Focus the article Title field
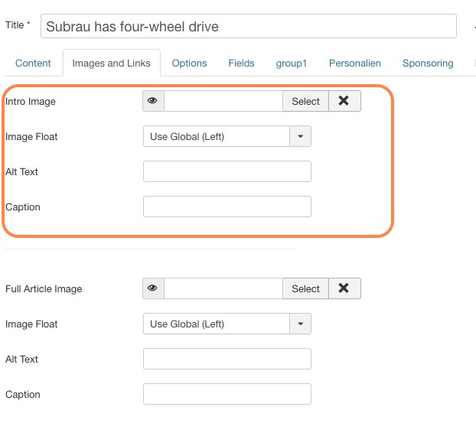The height and width of the screenshot is (446, 476). [x=249, y=26]
